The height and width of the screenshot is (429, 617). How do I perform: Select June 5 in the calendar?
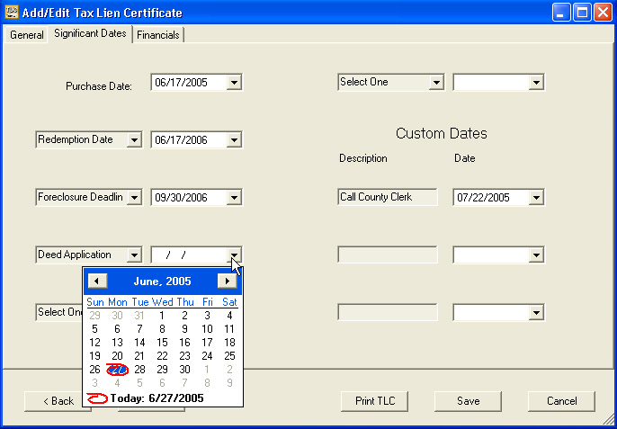tap(94, 329)
